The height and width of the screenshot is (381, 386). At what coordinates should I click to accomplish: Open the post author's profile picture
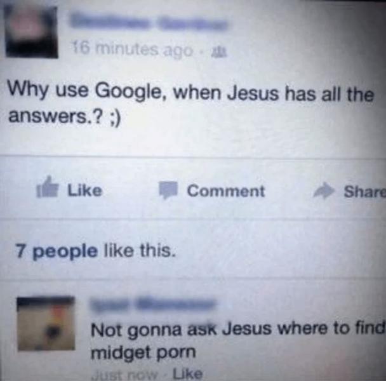pos(32,31)
